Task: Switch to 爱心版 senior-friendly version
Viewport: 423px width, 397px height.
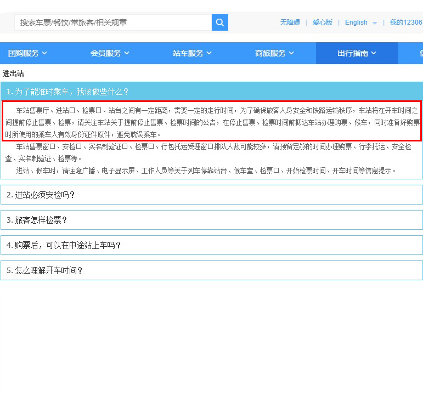Action: coord(323,22)
